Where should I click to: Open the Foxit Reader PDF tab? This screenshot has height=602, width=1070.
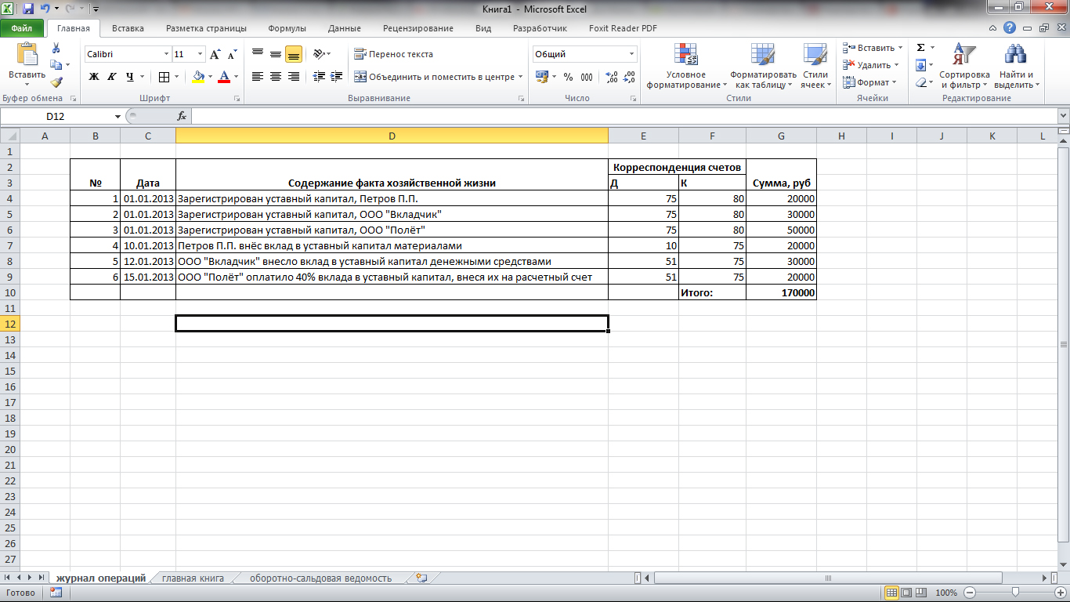(623, 28)
